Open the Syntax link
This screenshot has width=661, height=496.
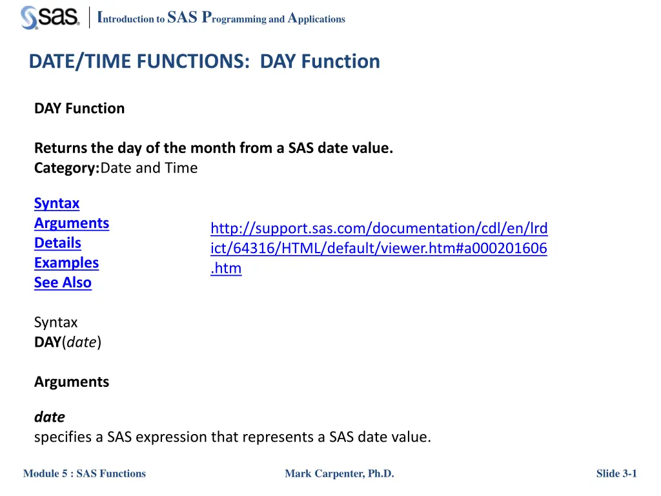[57, 203]
